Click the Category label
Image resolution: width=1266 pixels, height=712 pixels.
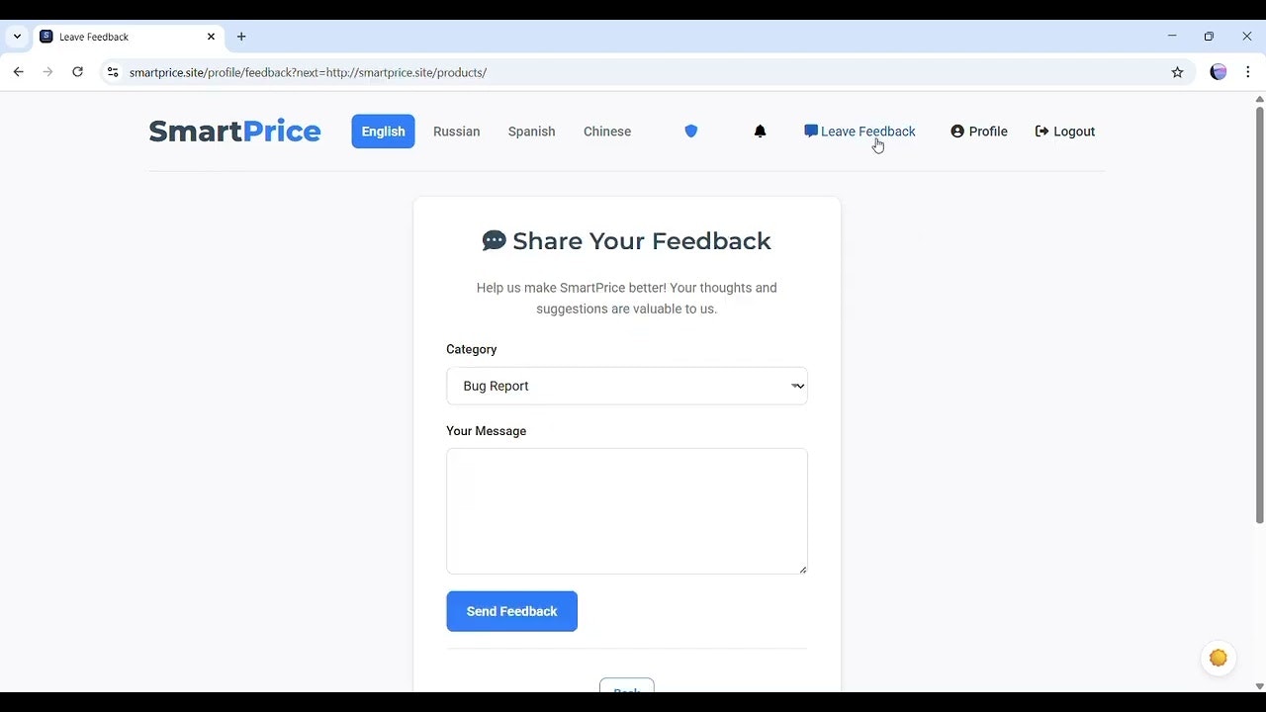click(x=471, y=349)
